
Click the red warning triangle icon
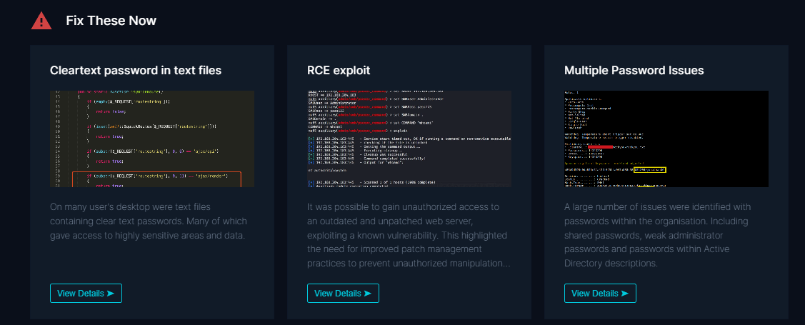(x=41, y=21)
